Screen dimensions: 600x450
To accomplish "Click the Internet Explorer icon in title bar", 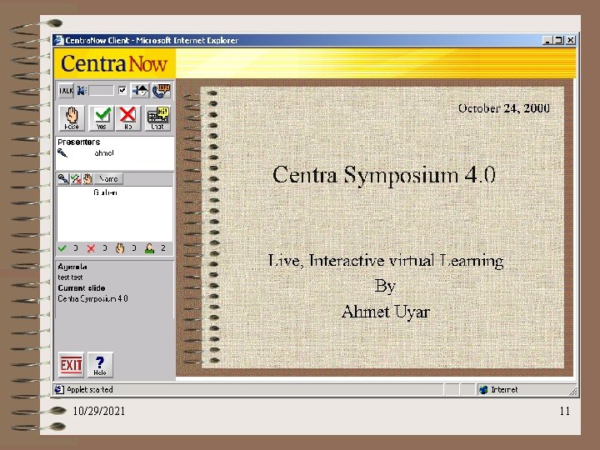I will coord(58,40).
